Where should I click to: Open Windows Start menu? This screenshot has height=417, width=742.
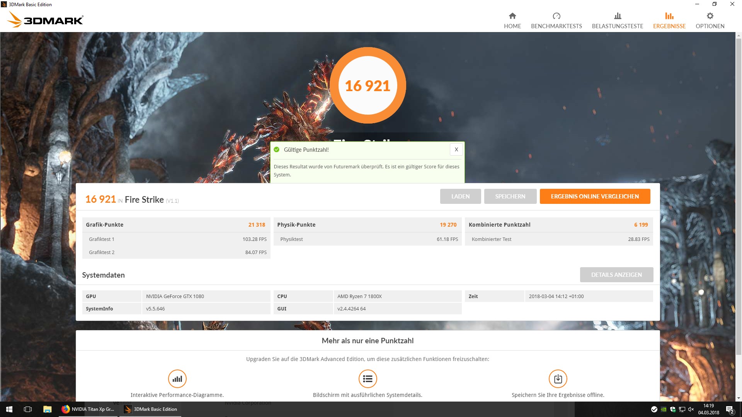pos(9,409)
